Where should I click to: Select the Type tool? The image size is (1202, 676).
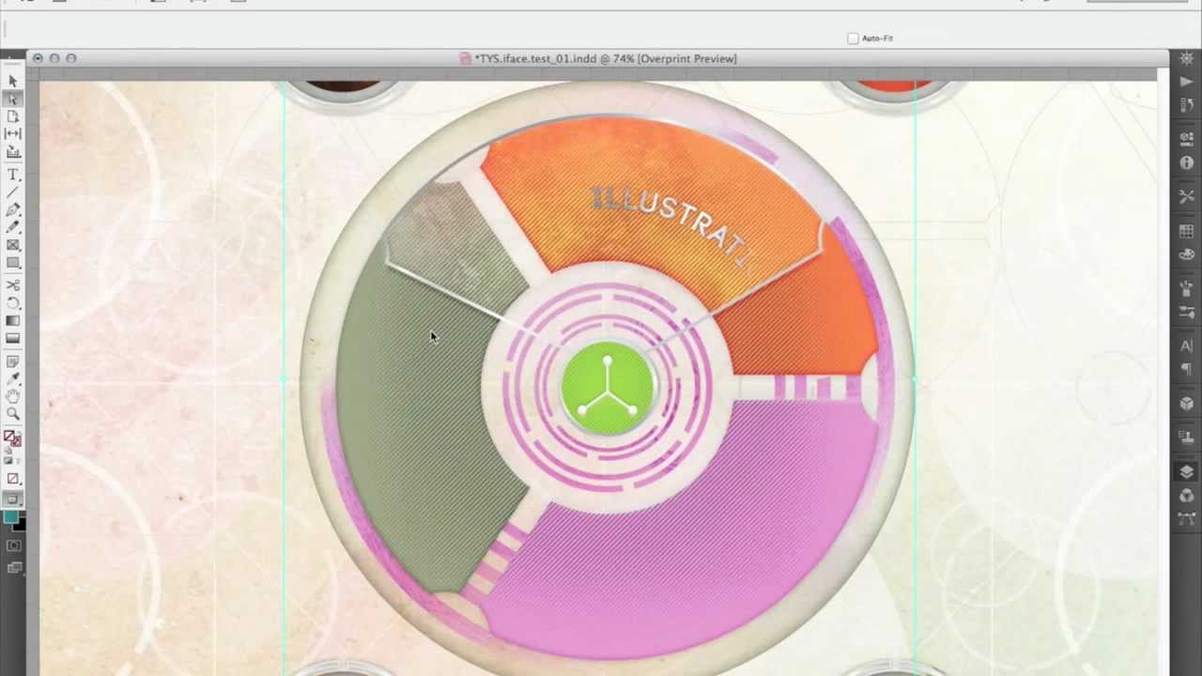(x=13, y=175)
